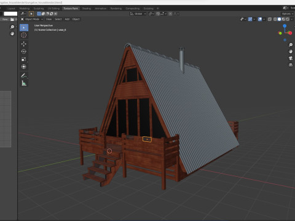Choose the Move tool
295x221 pixels.
pyautogui.click(x=24, y=44)
